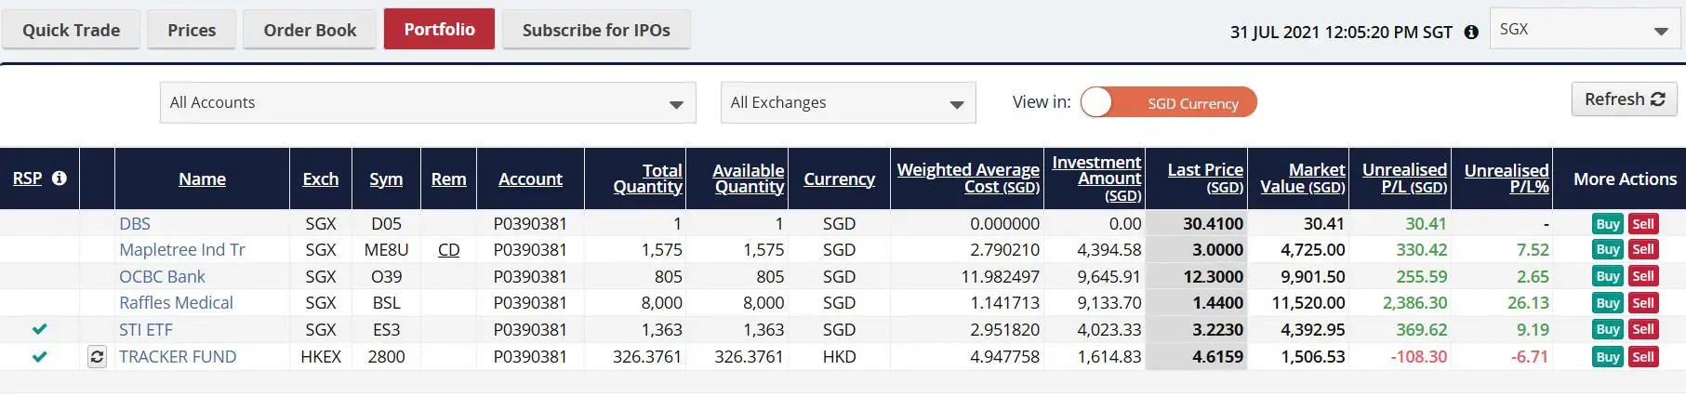Open the All Accounts dropdown

tap(427, 103)
